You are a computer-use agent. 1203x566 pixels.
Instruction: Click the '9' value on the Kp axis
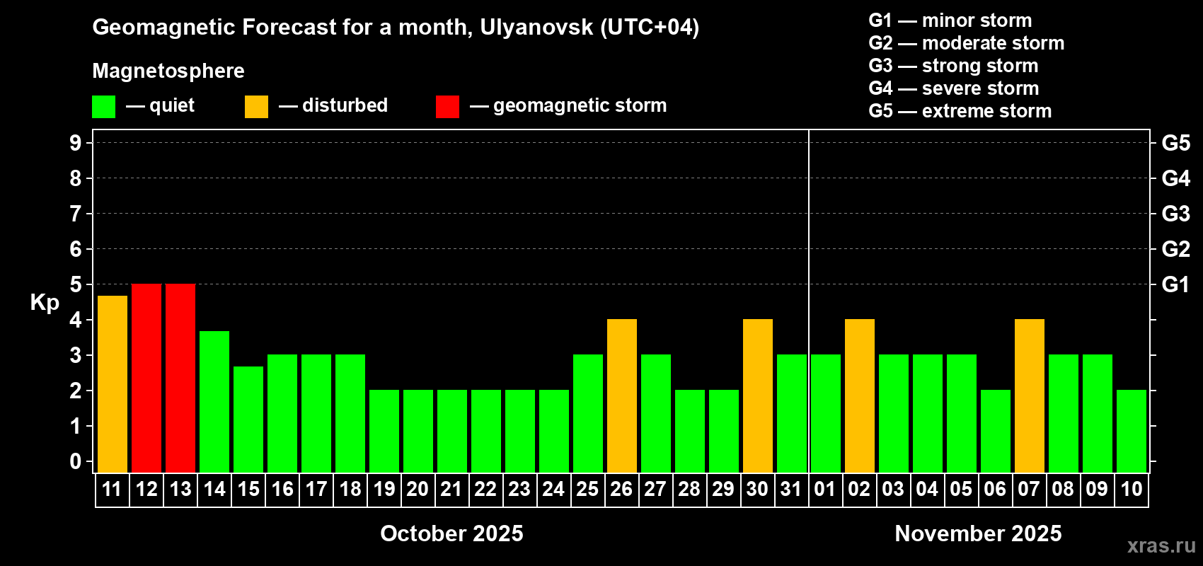click(x=76, y=143)
